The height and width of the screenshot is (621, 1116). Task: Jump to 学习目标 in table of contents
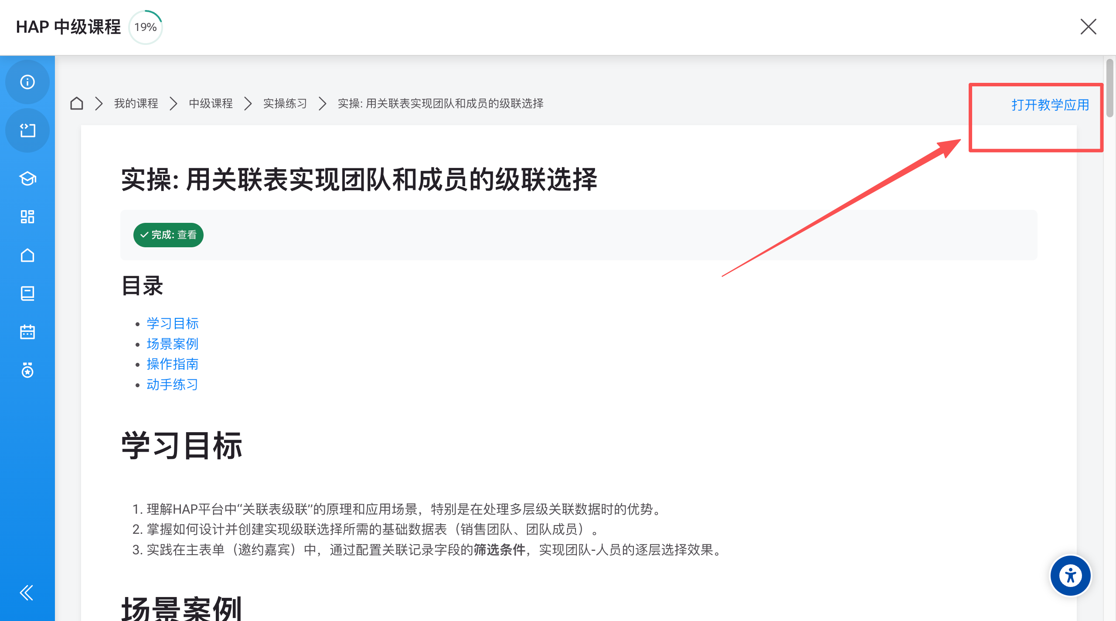173,324
